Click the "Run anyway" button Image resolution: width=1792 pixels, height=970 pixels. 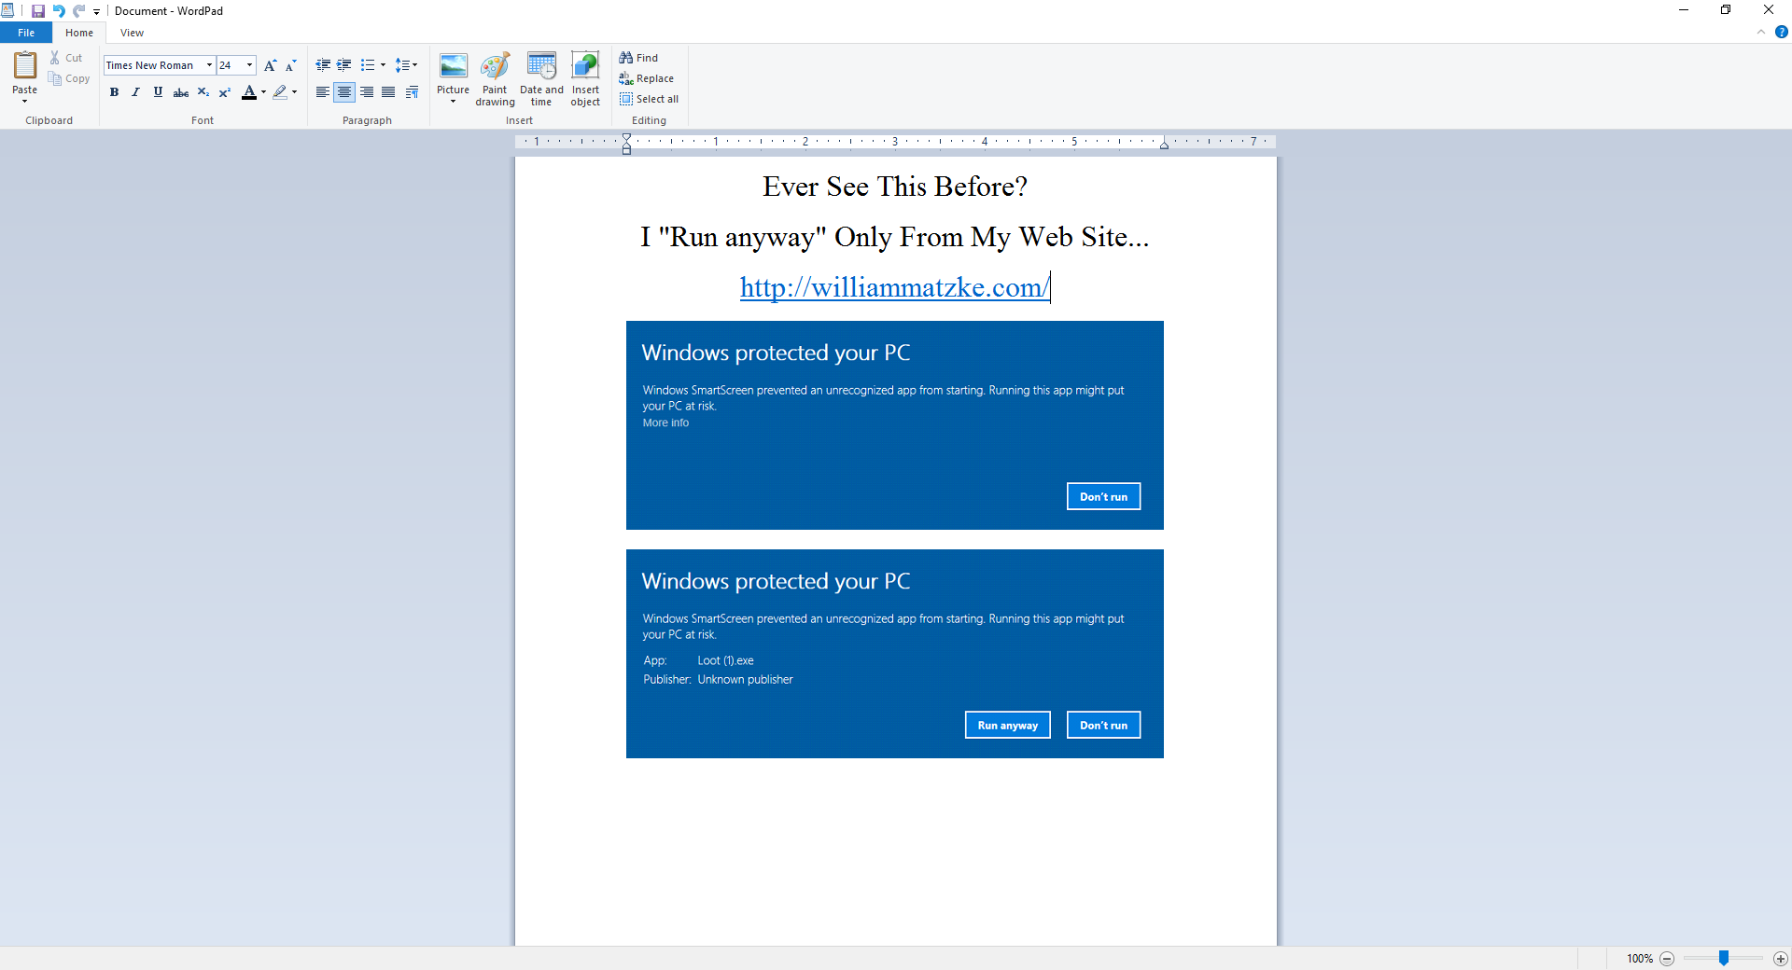point(1007,725)
